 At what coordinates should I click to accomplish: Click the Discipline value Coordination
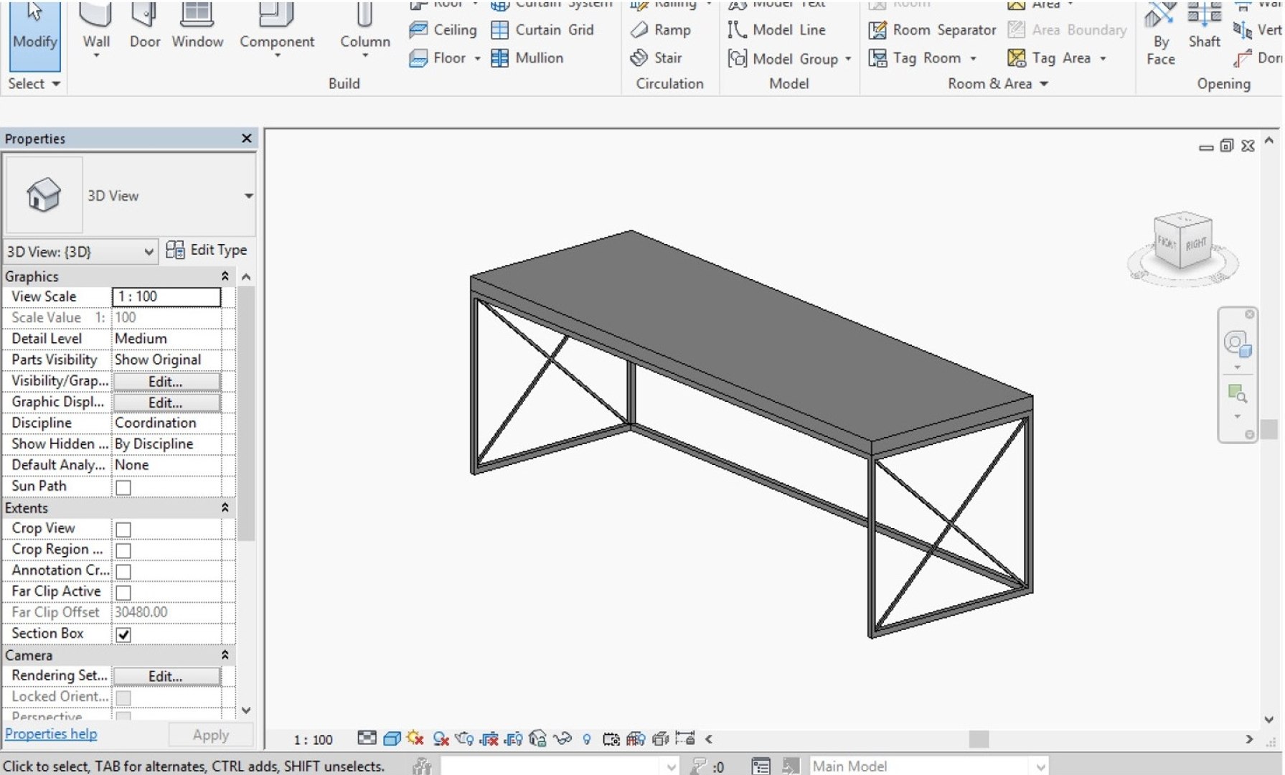tap(166, 423)
